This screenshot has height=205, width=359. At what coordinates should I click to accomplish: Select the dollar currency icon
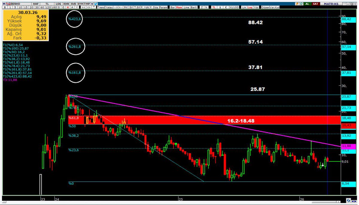(x=220, y=7)
